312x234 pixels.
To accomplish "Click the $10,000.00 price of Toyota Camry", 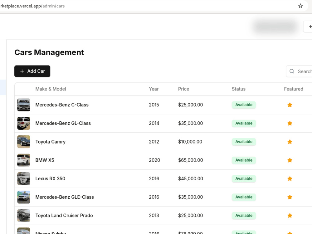I will coord(190,142).
